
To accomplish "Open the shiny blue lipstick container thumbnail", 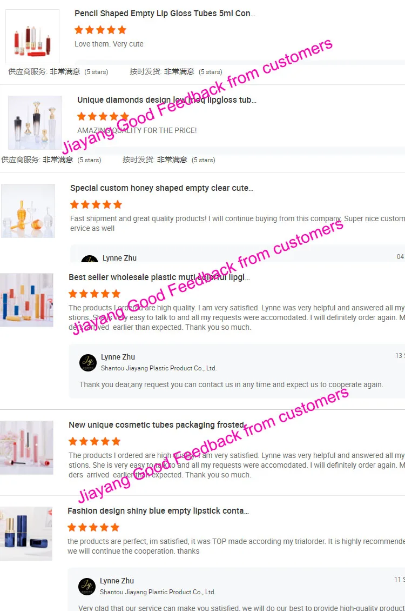I will 26,534.
